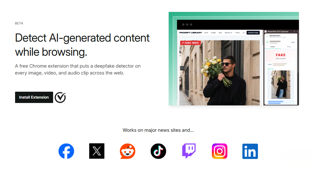Click the FAKE 100% confidence result card
The width and height of the screenshot is (313, 169).
(281, 56)
